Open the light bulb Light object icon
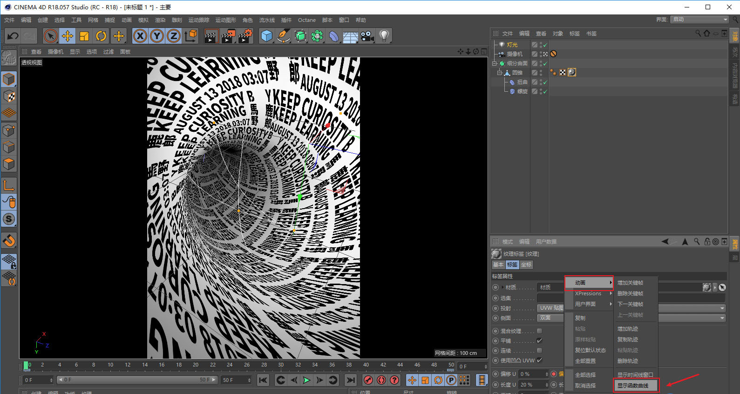Image resolution: width=740 pixels, height=394 pixels. coord(384,36)
